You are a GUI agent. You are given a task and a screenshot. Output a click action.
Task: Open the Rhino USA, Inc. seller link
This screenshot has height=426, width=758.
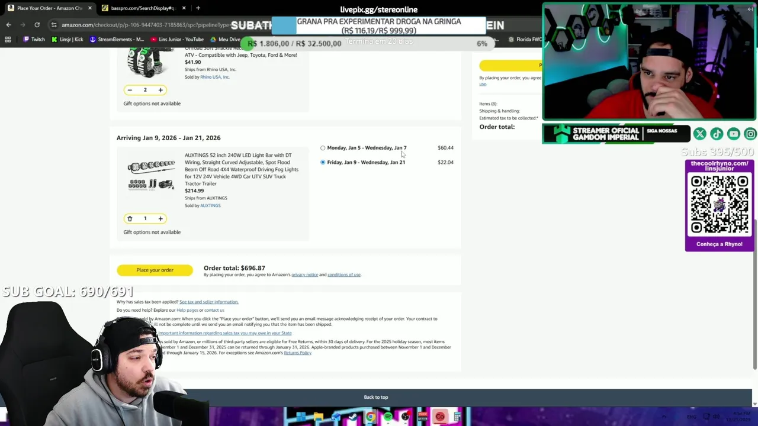coord(214,77)
